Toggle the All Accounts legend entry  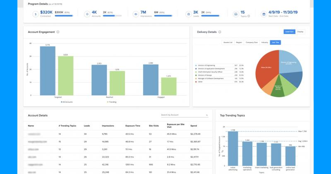67,102
